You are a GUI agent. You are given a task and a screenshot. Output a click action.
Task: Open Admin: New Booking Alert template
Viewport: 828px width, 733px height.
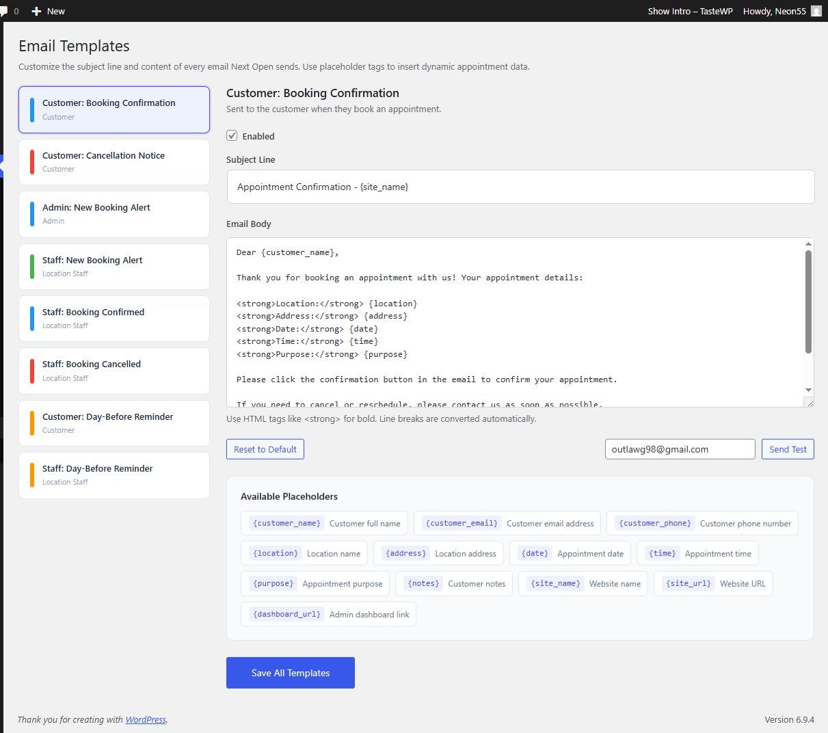114,214
